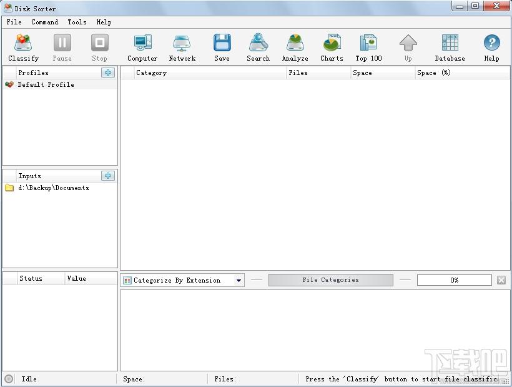
Task: Save results with the floppy disk icon
Action: point(222,43)
